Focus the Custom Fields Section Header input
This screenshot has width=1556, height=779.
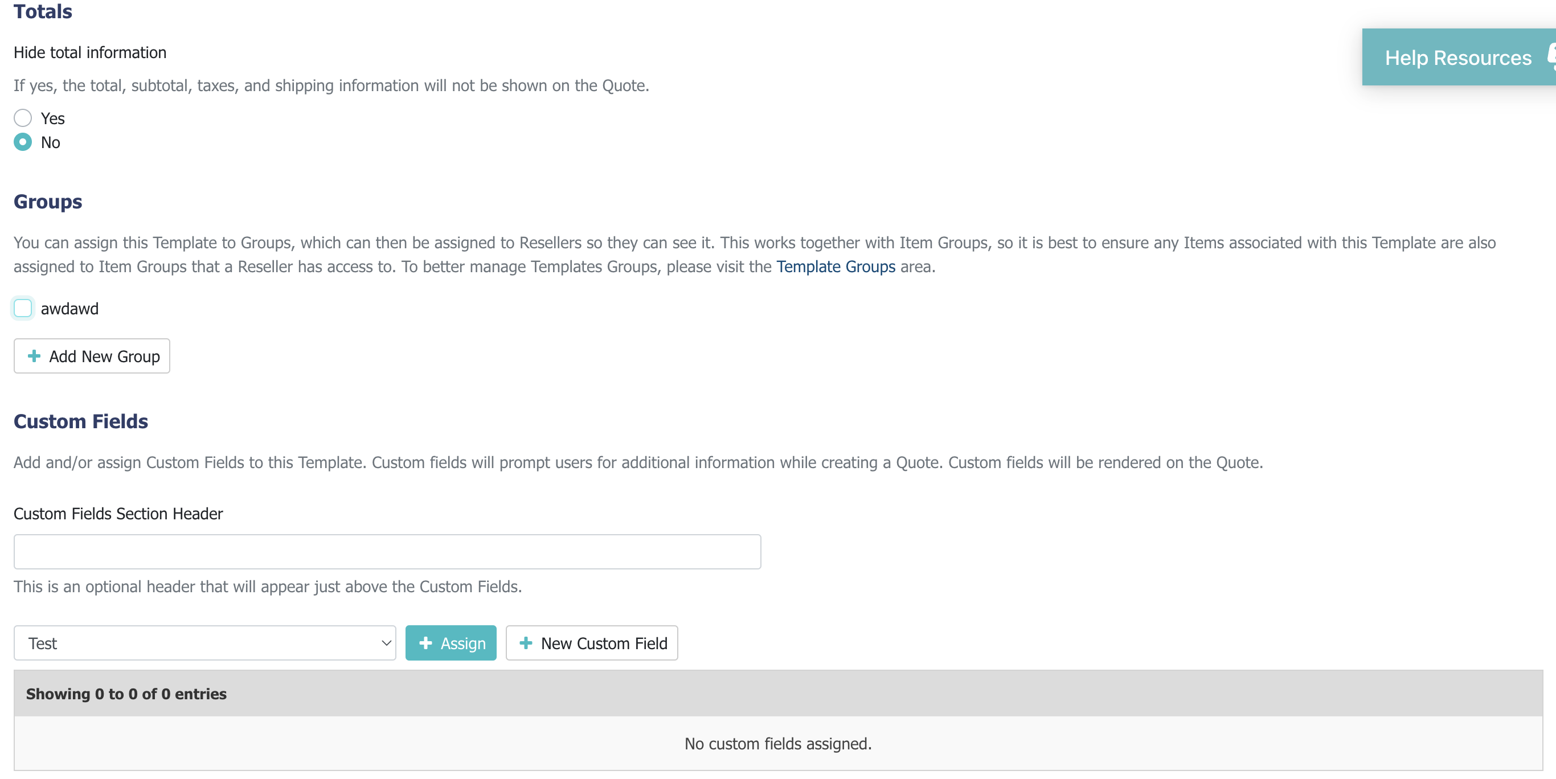tap(387, 551)
